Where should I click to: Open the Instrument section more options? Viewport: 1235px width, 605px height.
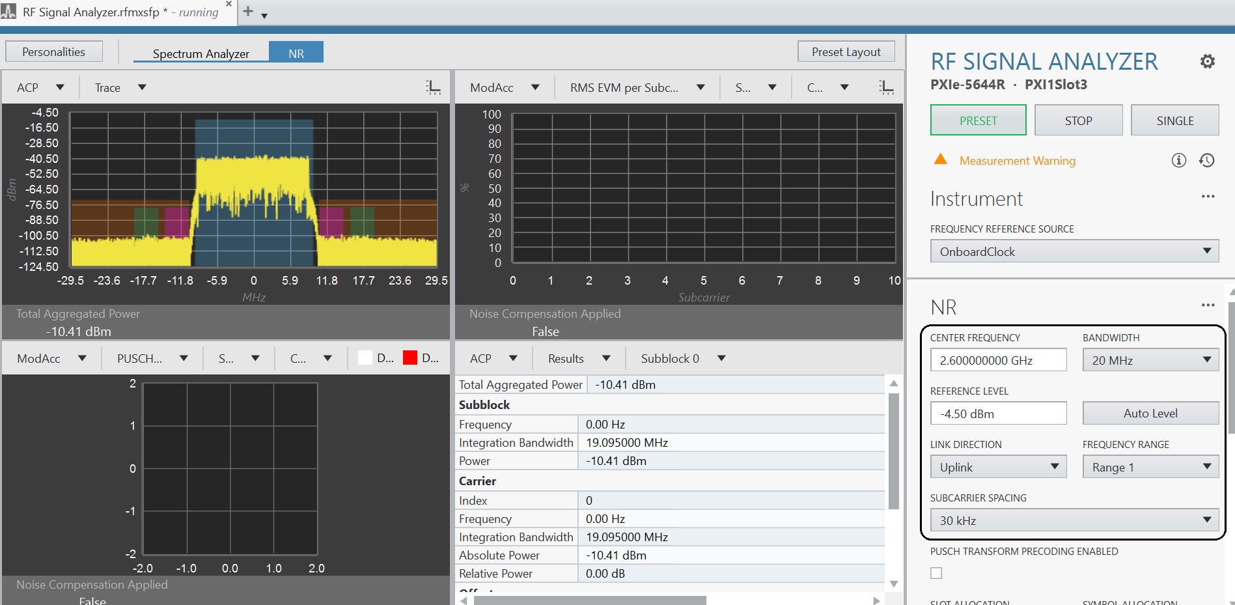1208,197
